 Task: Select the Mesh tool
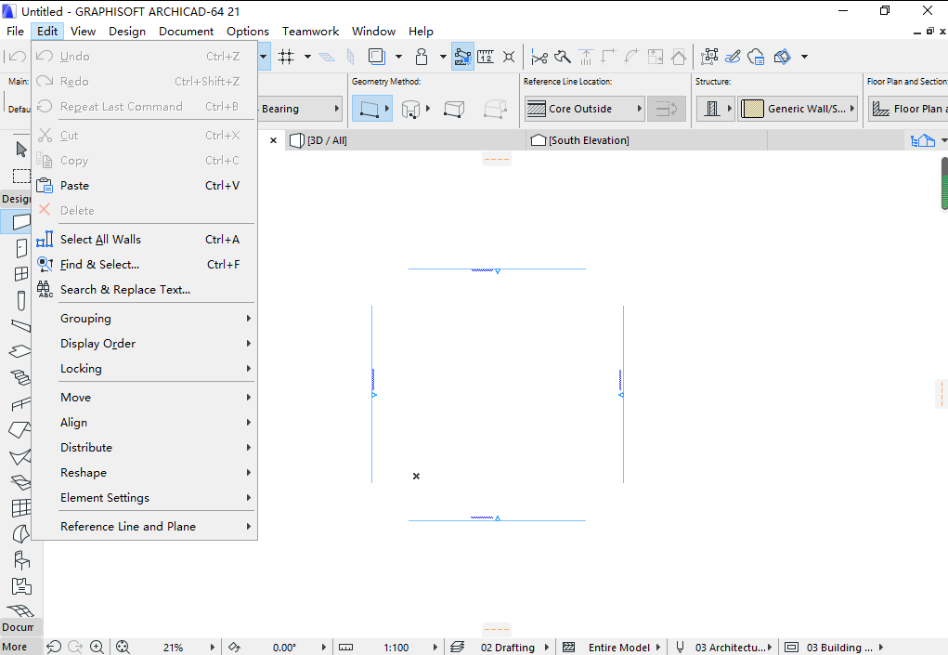[x=19, y=609]
